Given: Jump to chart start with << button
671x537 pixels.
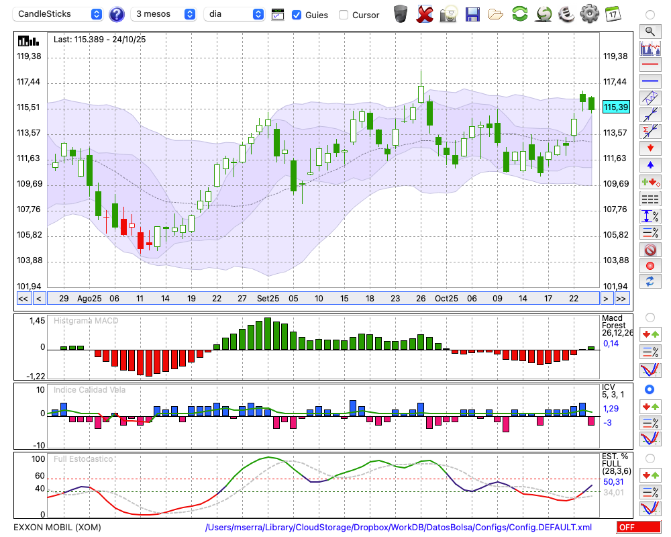Looking at the screenshot, I should click(x=23, y=299).
